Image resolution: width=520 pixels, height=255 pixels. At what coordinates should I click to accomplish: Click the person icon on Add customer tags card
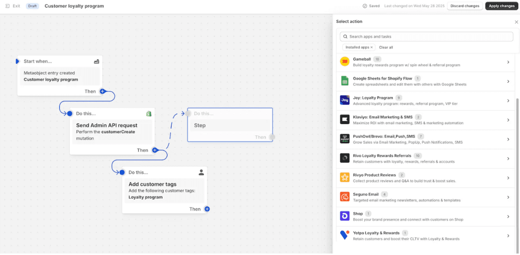pyautogui.click(x=201, y=172)
